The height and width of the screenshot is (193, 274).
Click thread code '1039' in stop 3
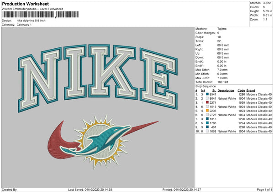pyautogui.click(x=242, y=102)
